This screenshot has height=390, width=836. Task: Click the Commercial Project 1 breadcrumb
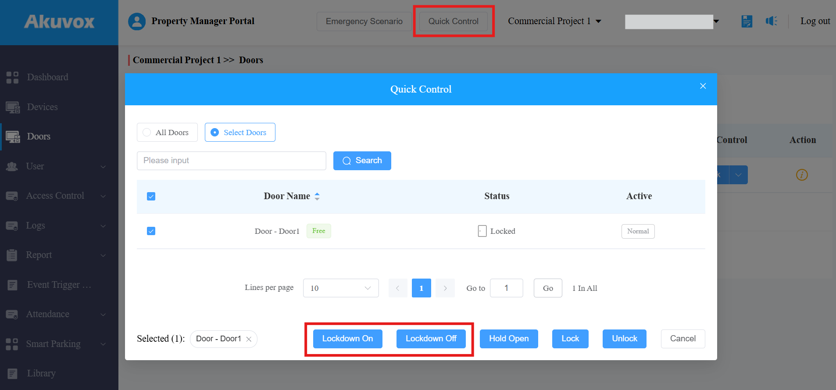click(x=177, y=60)
